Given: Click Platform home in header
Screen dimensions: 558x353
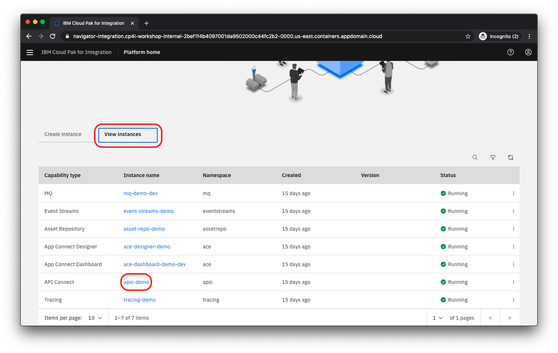Looking at the screenshot, I should [142, 52].
